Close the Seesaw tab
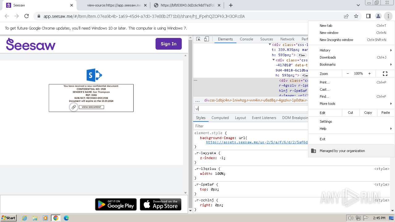This screenshot has height=222, width=395. (72, 5)
